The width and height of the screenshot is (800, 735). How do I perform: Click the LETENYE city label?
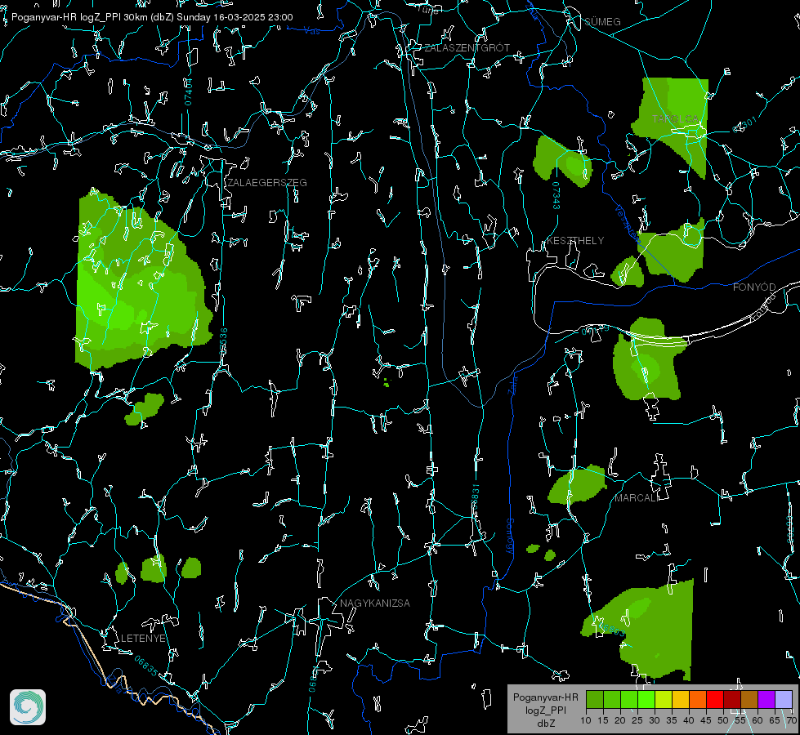[x=143, y=639]
